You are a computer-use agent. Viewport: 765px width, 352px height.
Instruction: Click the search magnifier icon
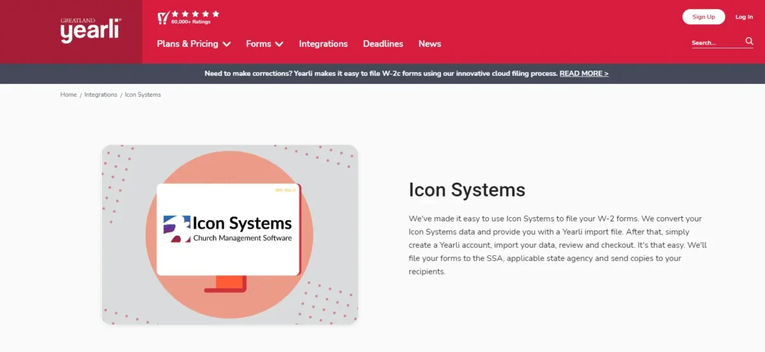[x=749, y=42]
